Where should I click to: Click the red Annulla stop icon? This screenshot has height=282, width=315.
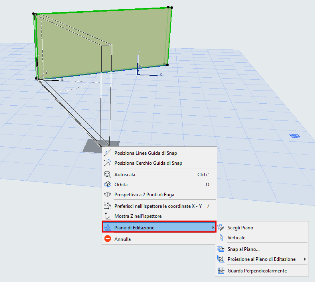point(108,239)
